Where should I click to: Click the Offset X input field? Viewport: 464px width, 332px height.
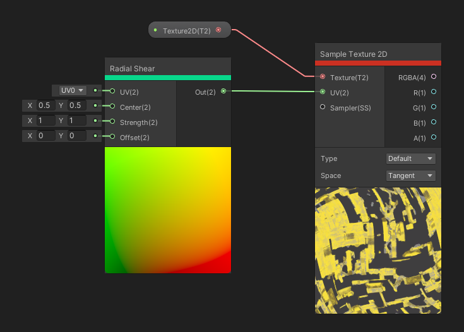pyautogui.click(x=45, y=136)
